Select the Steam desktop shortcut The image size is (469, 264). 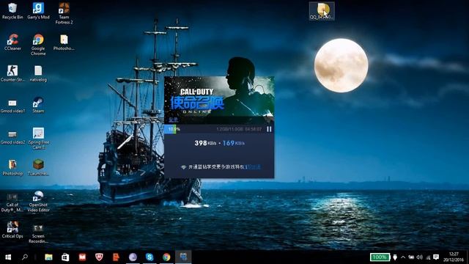tap(38, 105)
